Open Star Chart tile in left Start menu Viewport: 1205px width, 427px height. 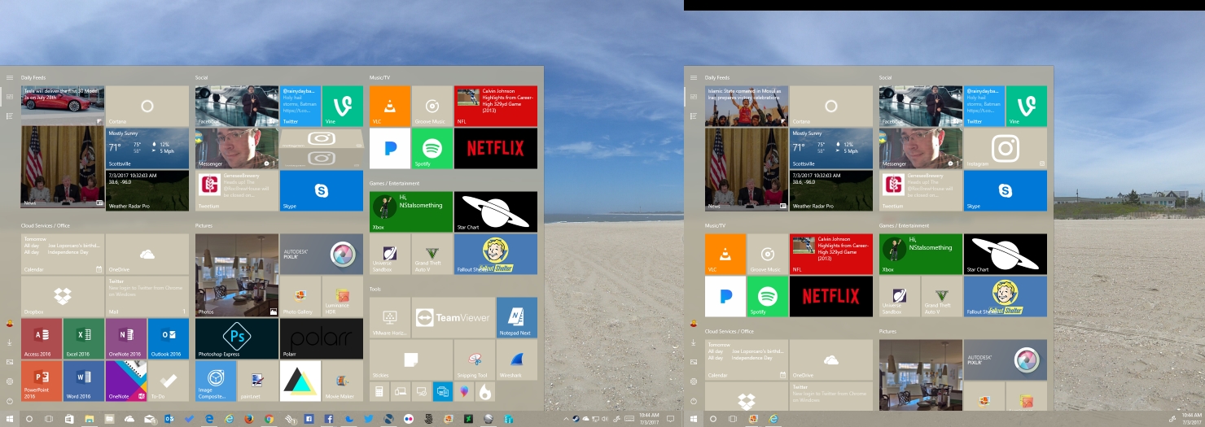(496, 211)
